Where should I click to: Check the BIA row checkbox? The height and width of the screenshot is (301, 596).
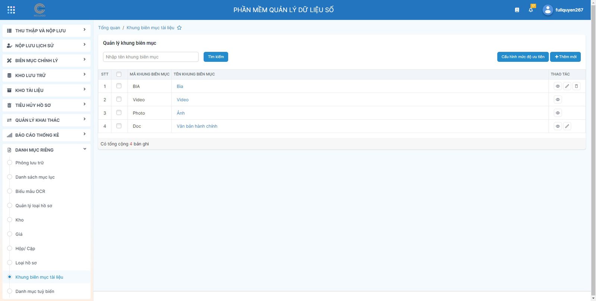pos(119,86)
